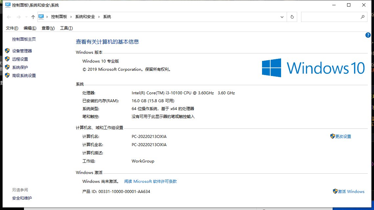Read the 阅读 Microsoft 软件许可条款 link
The image size is (374, 210).
[x=150, y=181]
